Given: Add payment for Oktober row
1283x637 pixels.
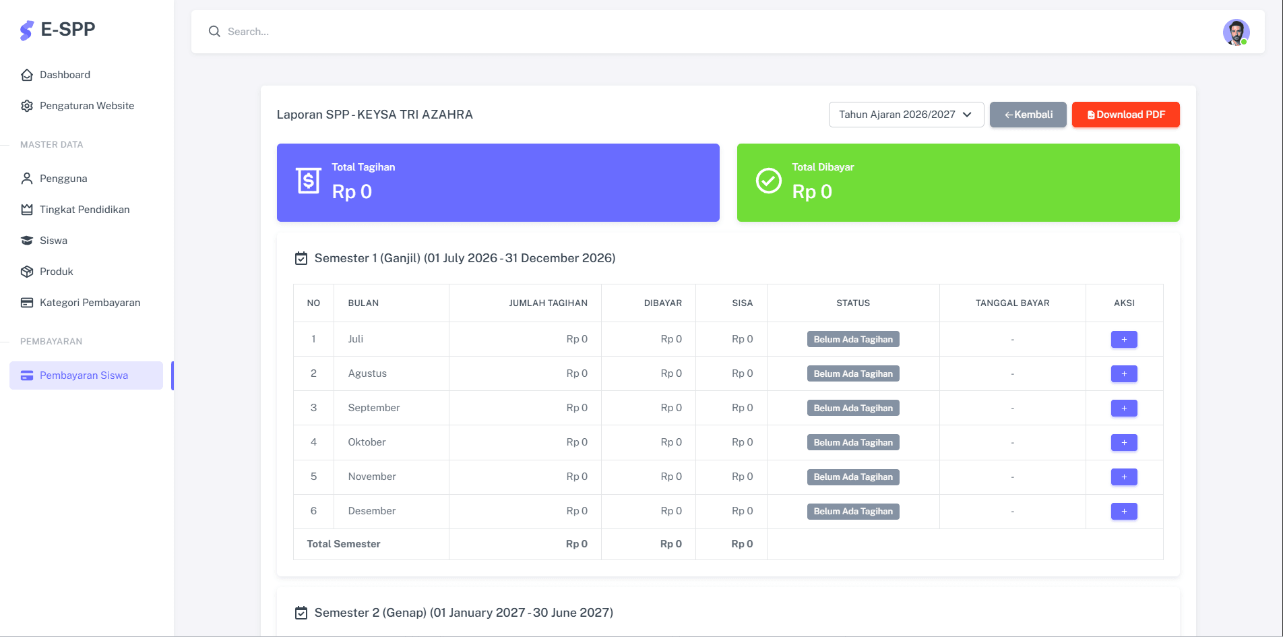Looking at the screenshot, I should tap(1124, 442).
